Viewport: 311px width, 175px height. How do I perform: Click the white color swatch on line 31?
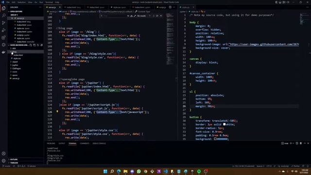coord(224,124)
